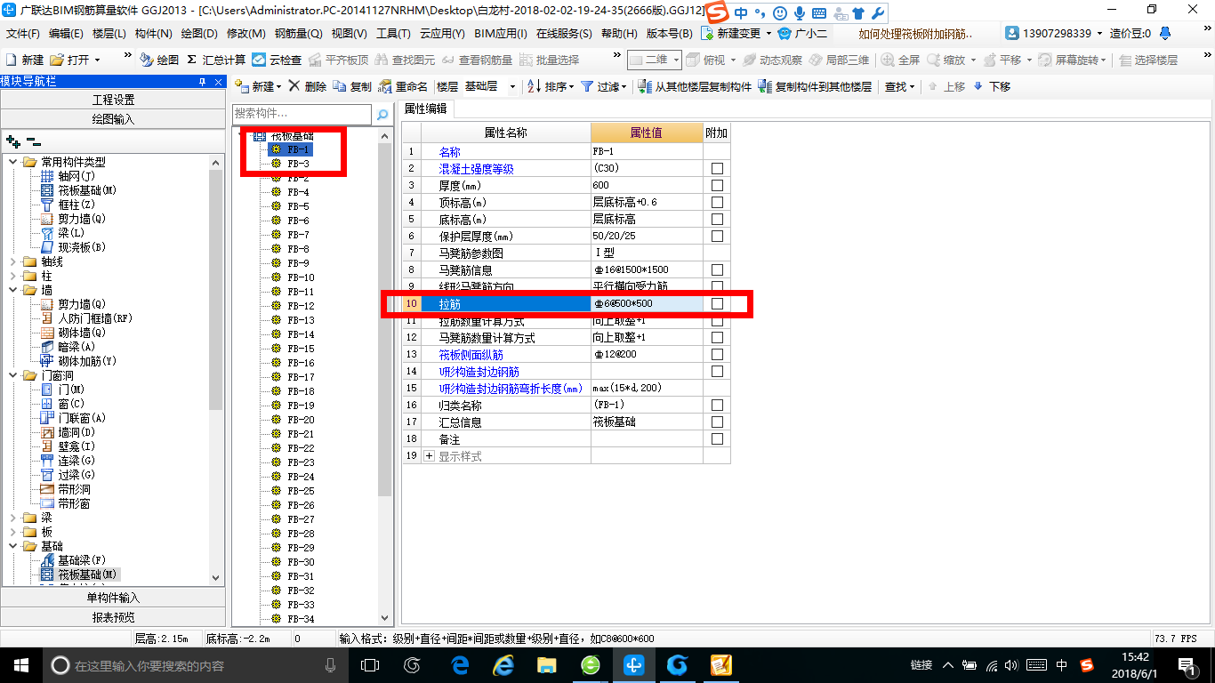
Task: Collapse all tree nodes with the minus icon
Action: tap(33, 141)
